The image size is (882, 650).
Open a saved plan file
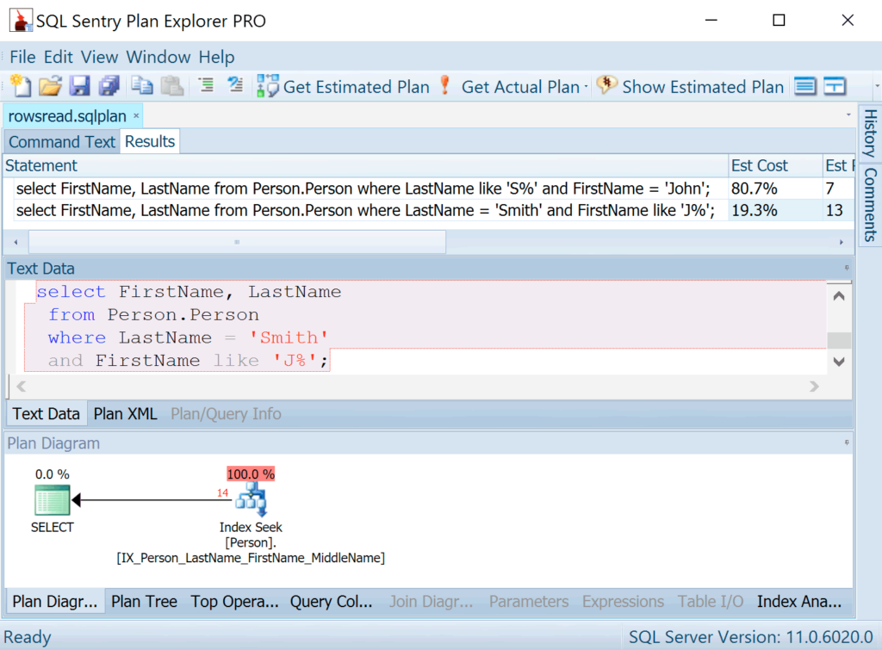point(50,86)
